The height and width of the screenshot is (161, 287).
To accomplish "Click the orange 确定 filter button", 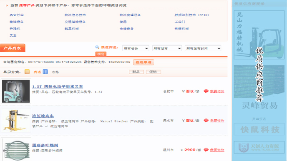I will pyautogui.click(x=101, y=54).
